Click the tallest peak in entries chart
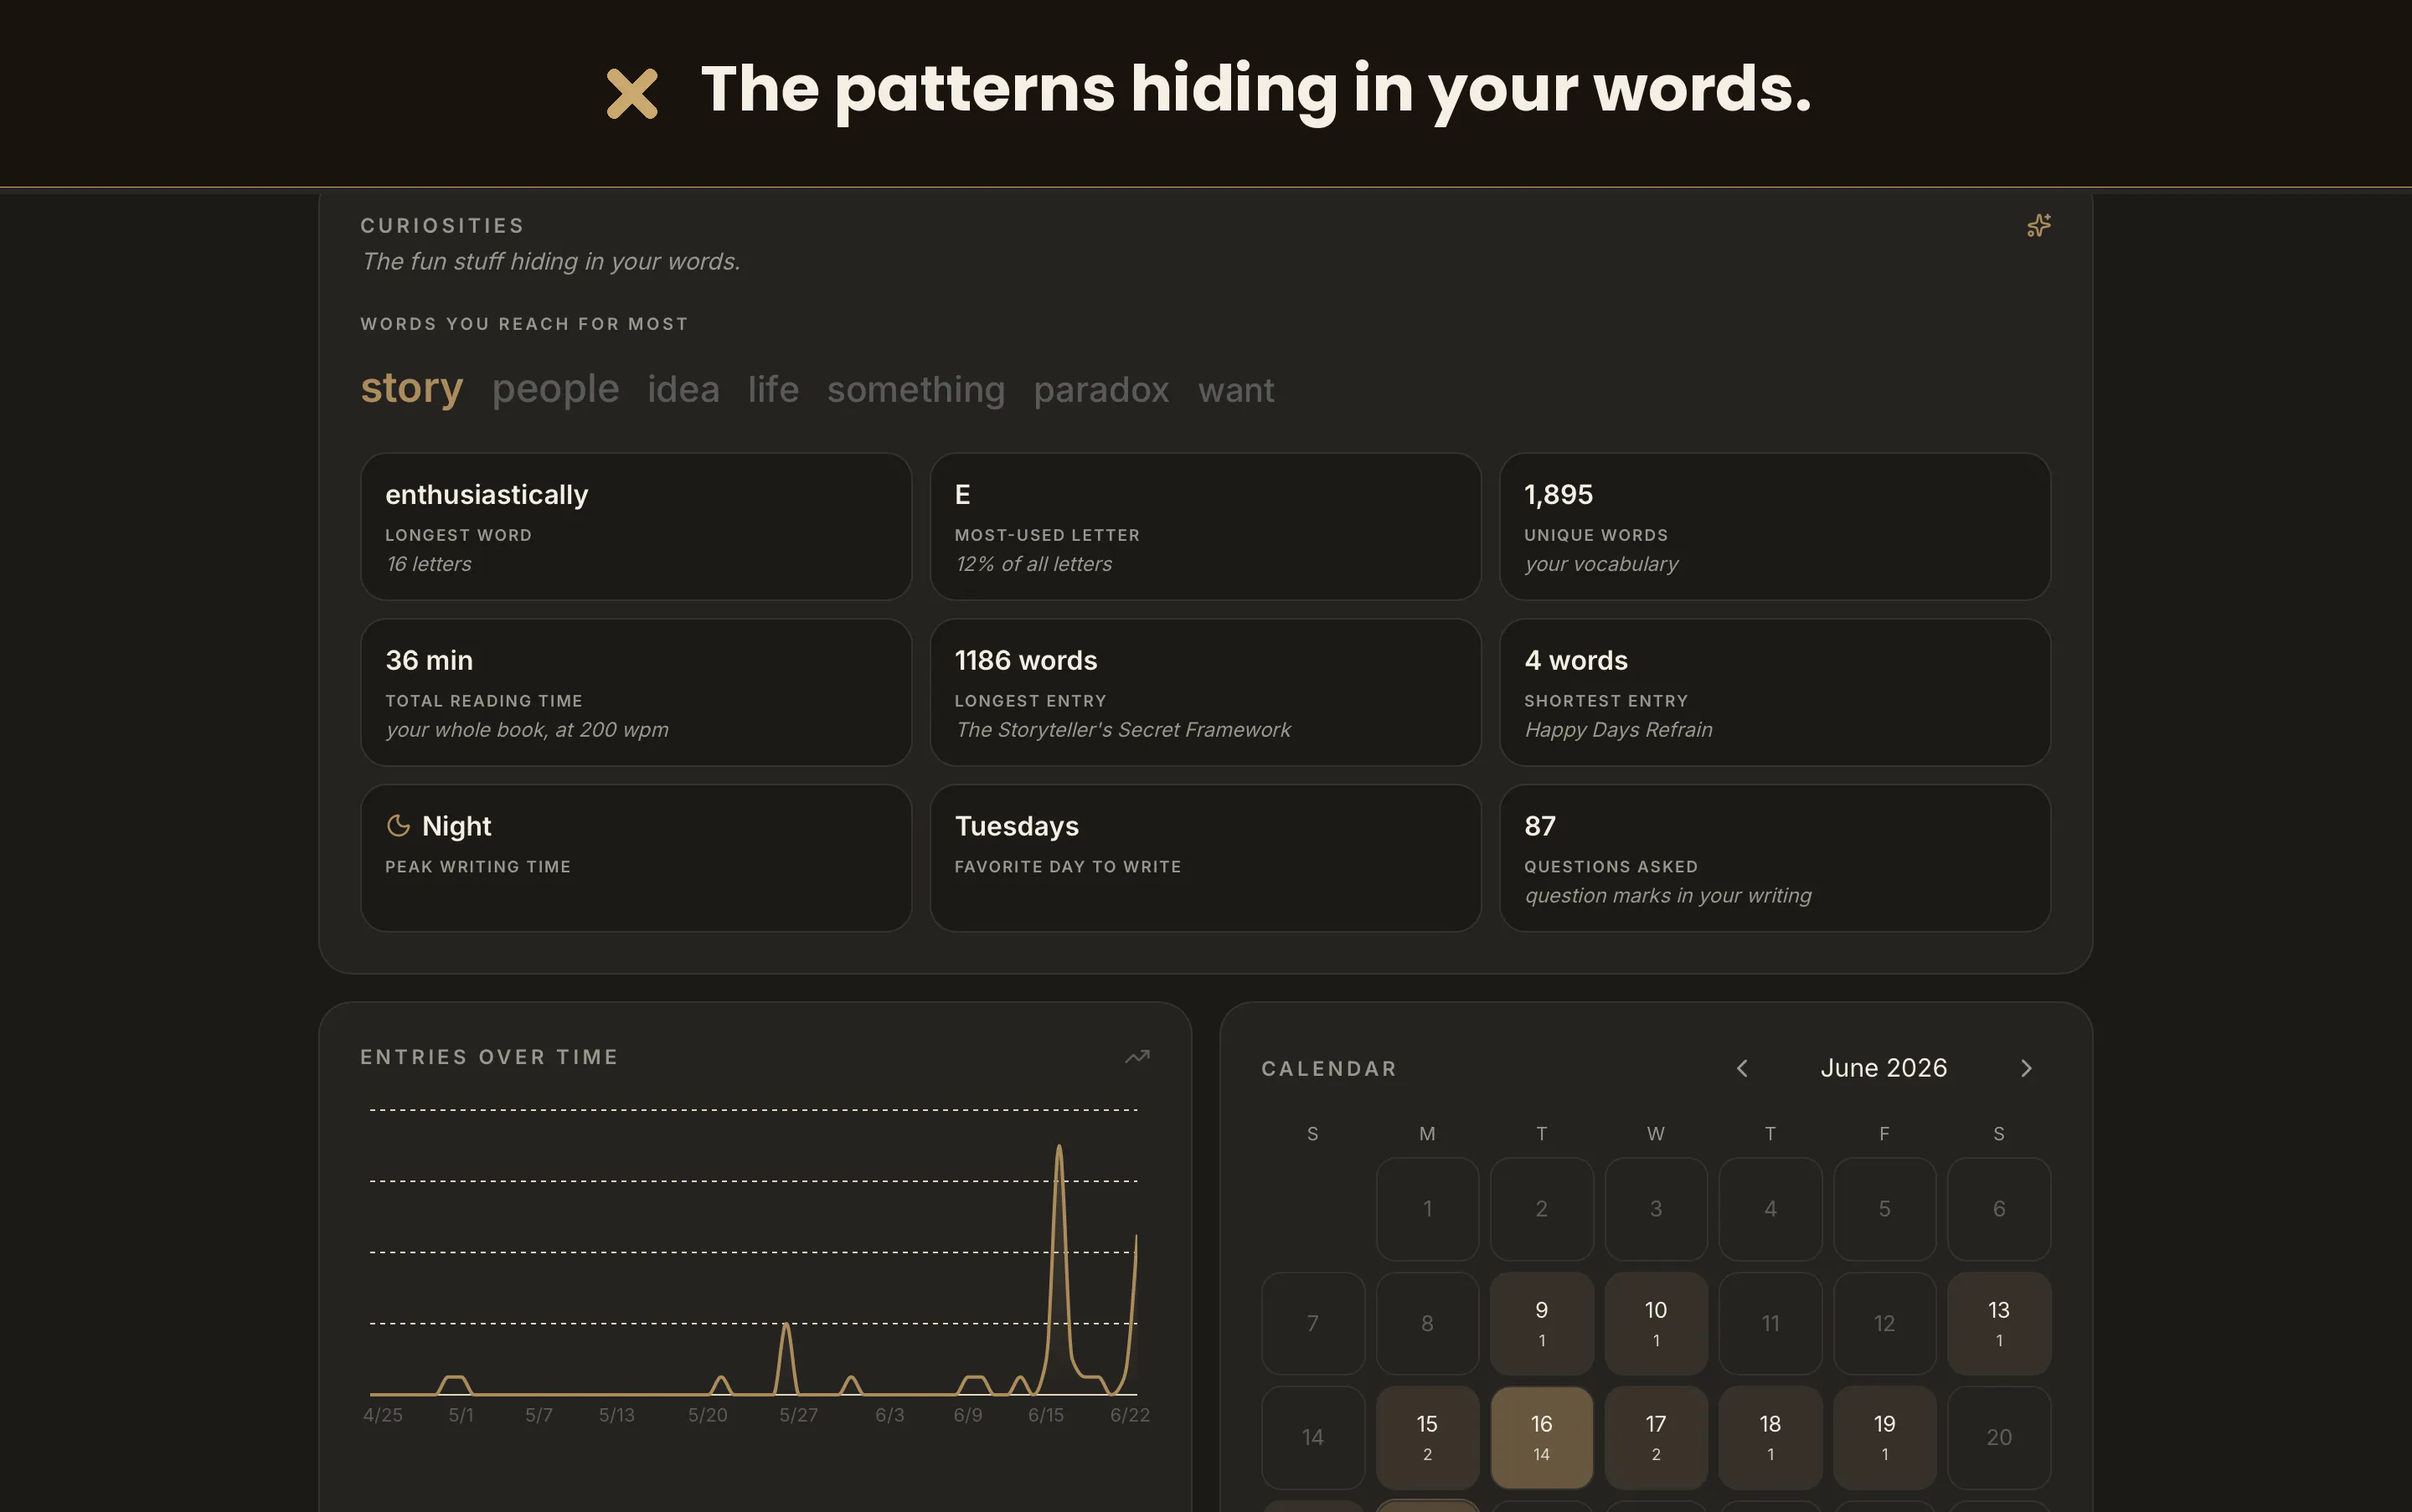This screenshot has height=1512, width=2412. click(1059, 1148)
